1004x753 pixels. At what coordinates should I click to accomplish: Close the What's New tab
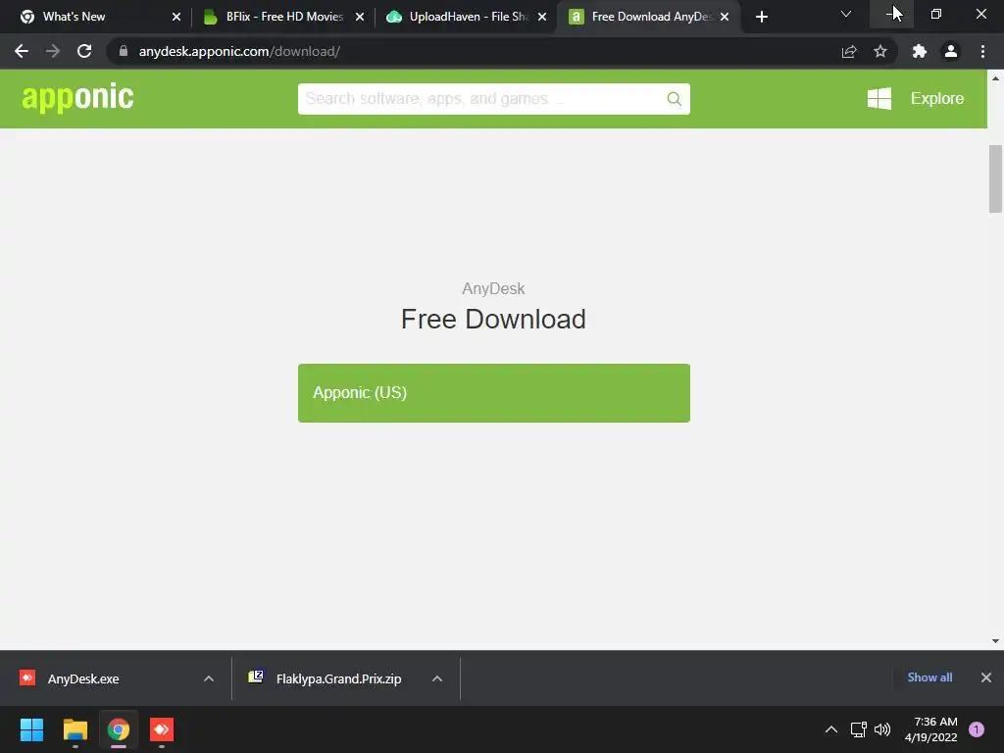pyautogui.click(x=176, y=17)
